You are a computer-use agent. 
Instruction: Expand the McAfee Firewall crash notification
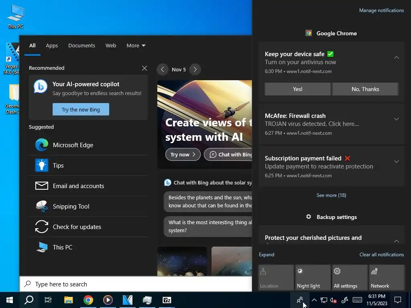click(x=396, y=119)
